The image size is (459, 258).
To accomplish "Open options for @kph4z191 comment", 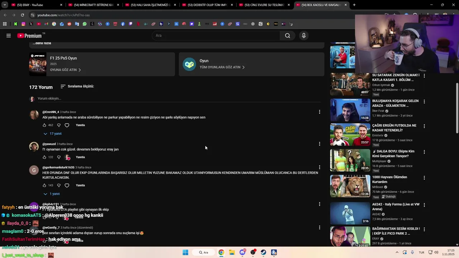I will pyautogui.click(x=320, y=204).
